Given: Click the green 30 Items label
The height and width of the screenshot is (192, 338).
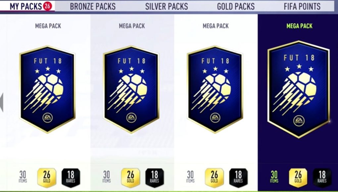Looking at the screenshot, I should tap(274, 177).
